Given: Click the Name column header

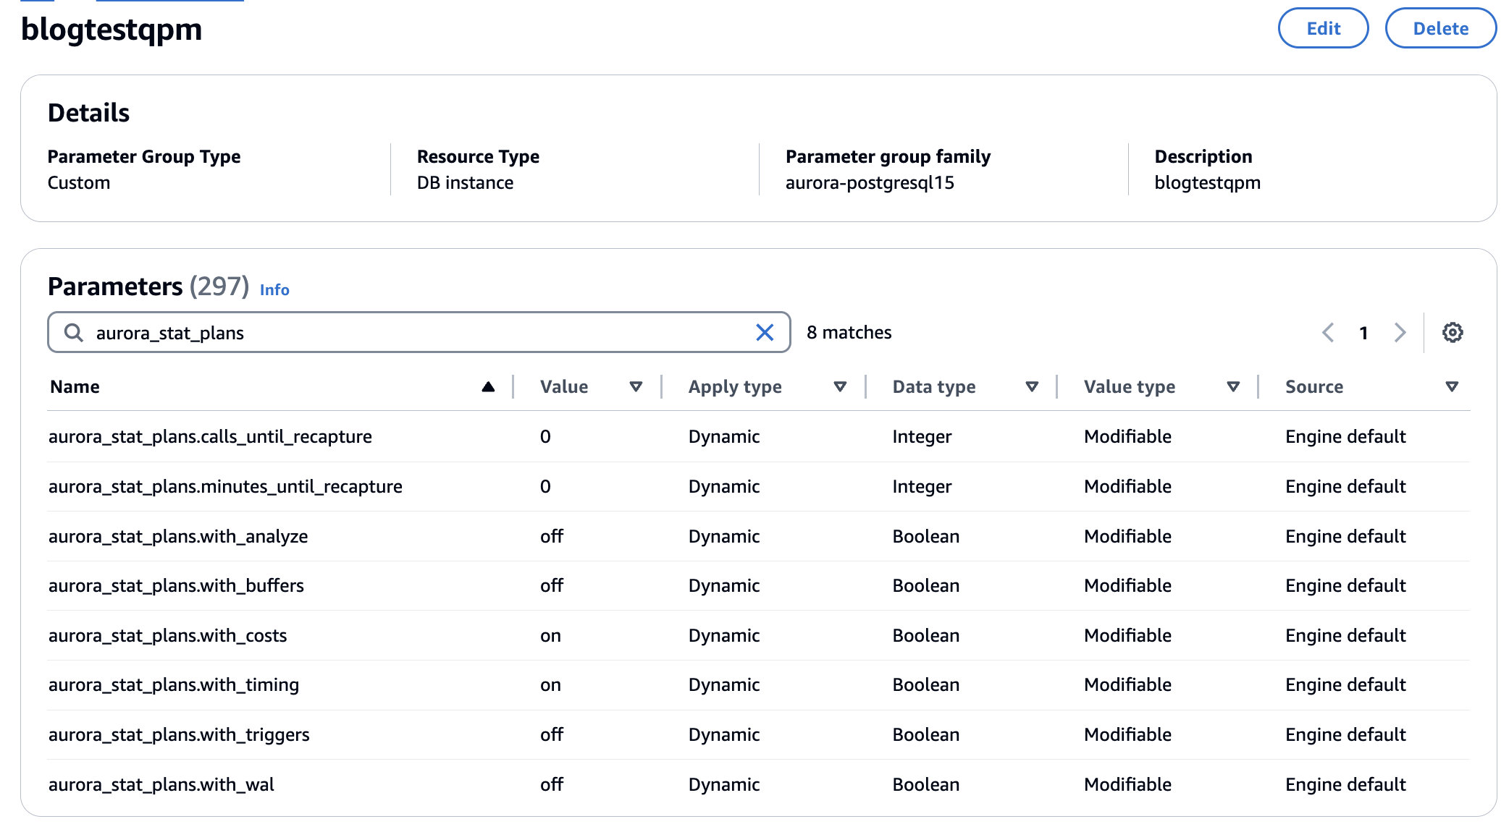Looking at the screenshot, I should [x=75, y=387].
